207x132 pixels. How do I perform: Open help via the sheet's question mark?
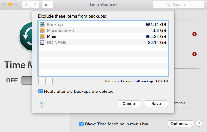tap(42, 103)
